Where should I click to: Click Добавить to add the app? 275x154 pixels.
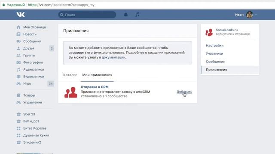click(x=184, y=92)
